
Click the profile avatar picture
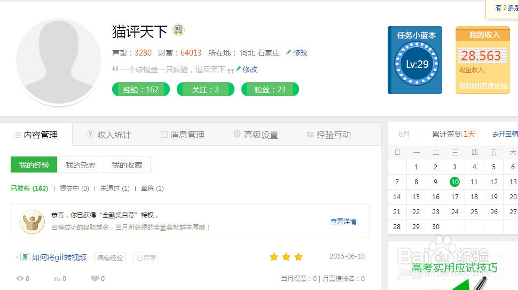59,61
